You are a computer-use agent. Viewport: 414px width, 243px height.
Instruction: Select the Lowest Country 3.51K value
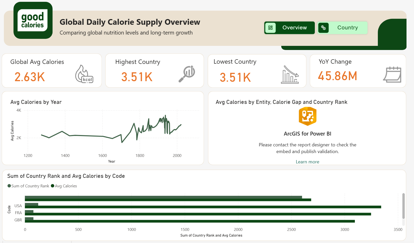coord(235,77)
